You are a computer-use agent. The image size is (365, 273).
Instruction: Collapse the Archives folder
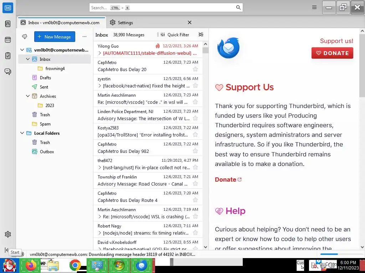[x=28, y=96]
